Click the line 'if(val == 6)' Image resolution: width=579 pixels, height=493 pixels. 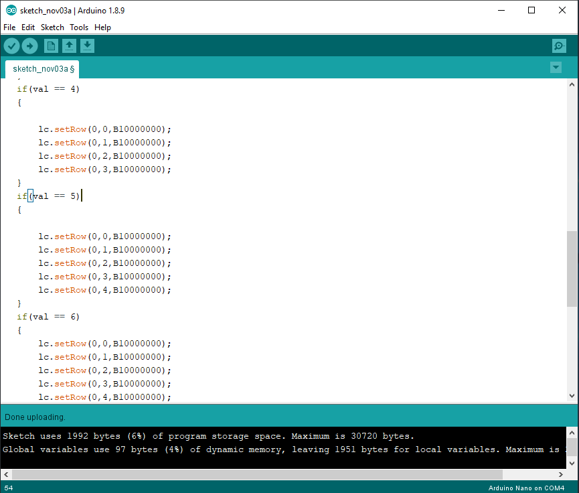coord(48,317)
